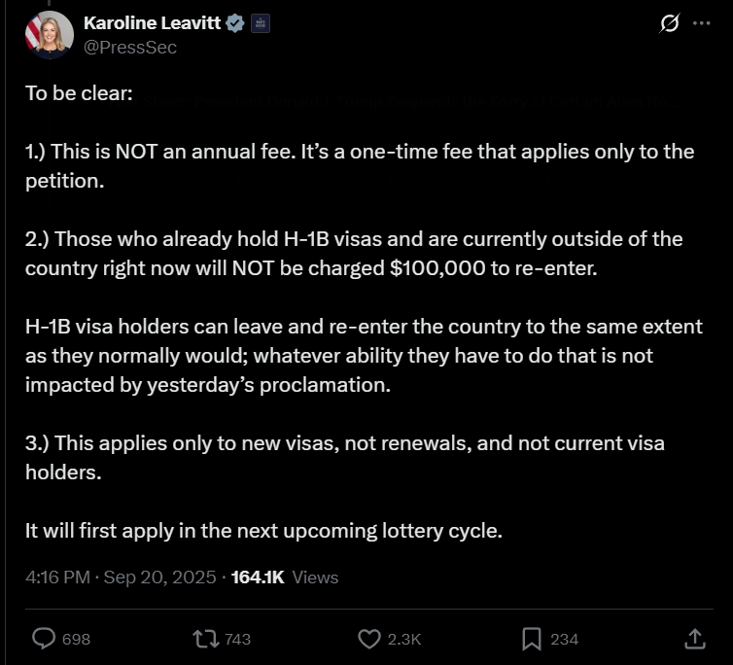Click the 4:16 PM Sep 20, 2025 timestamp
The width and height of the screenshot is (733, 665).
(121, 577)
